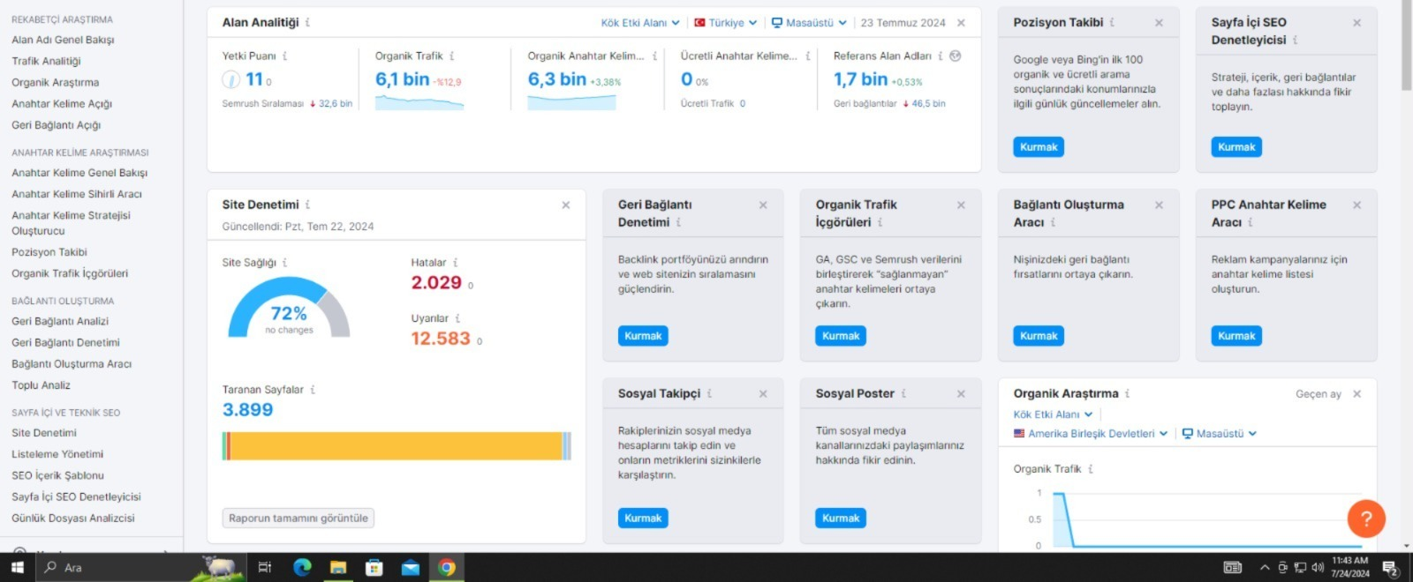Viewport: 1413px width, 582px height.
Task: Close the Pozisyon Takibi widget
Action: coord(1159,23)
